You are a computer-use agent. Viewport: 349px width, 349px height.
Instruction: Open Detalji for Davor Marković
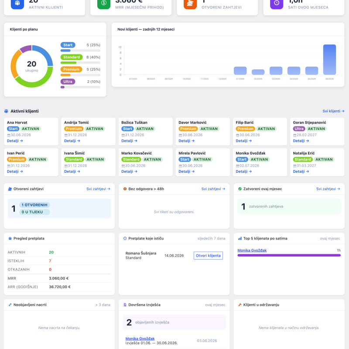(187, 141)
